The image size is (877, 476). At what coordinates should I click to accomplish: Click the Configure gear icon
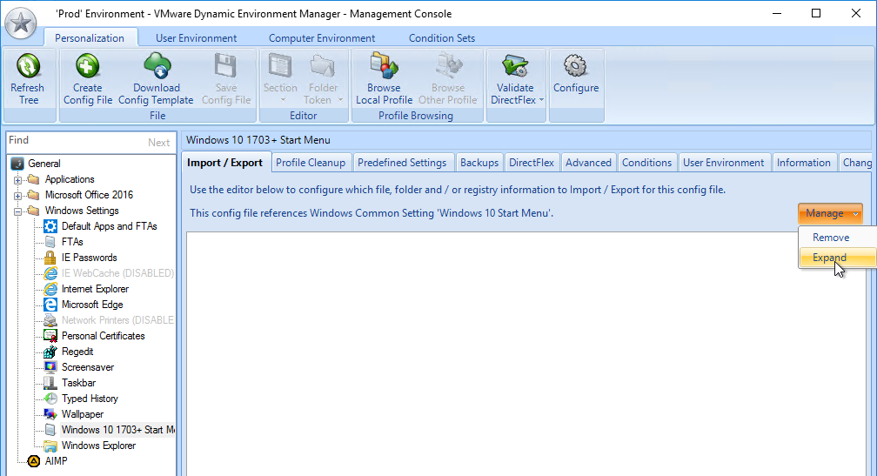pyautogui.click(x=576, y=65)
